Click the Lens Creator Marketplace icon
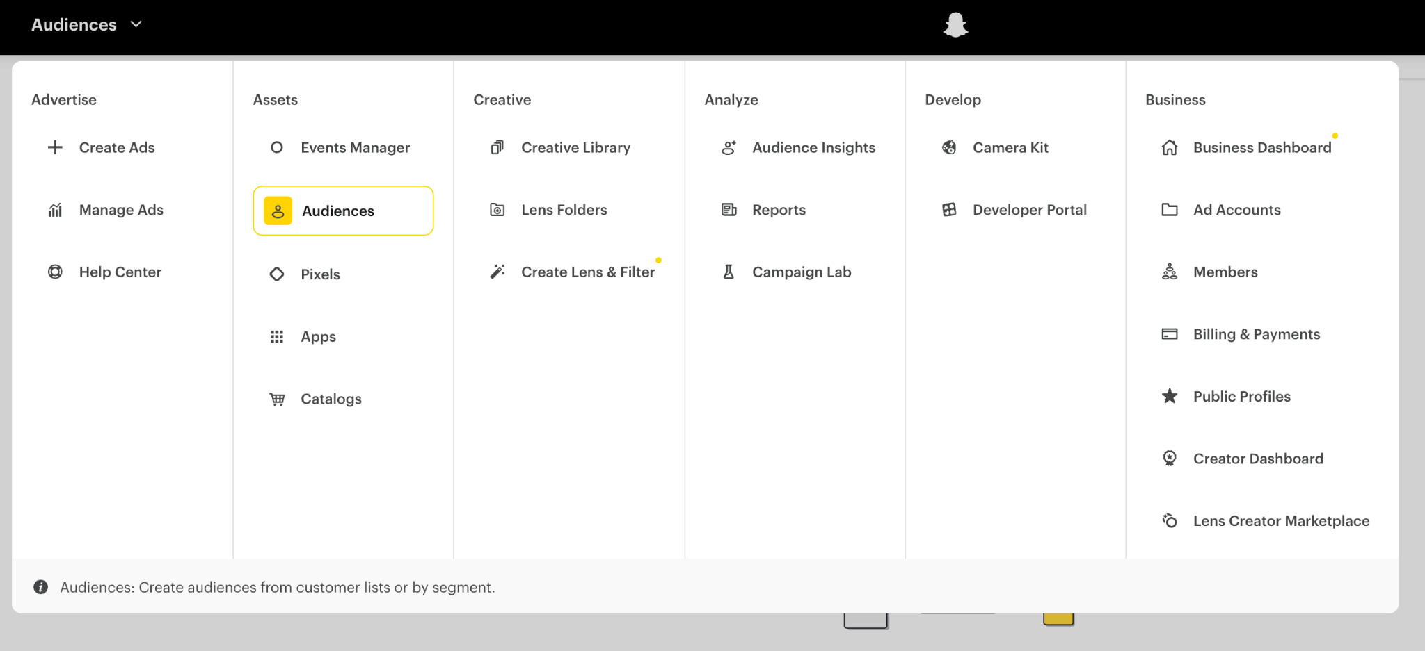The image size is (1425, 651). 1170,520
